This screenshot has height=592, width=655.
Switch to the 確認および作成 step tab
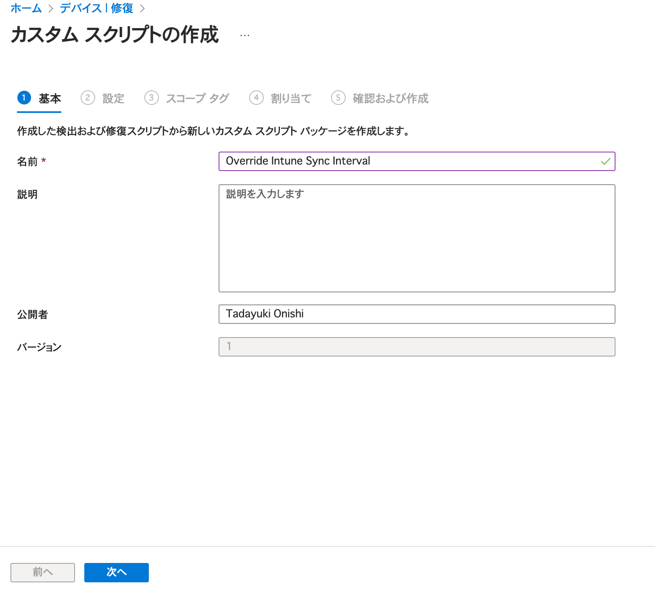click(x=380, y=98)
